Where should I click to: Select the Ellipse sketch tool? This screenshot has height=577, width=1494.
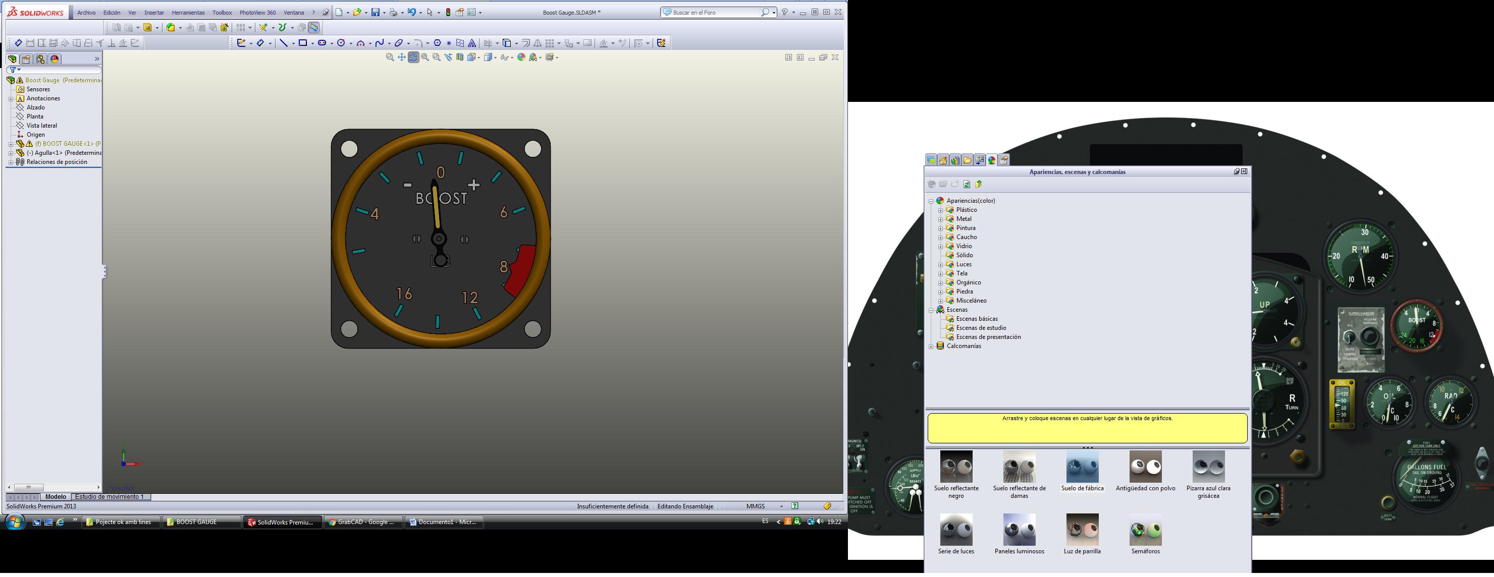click(x=398, y=43)
